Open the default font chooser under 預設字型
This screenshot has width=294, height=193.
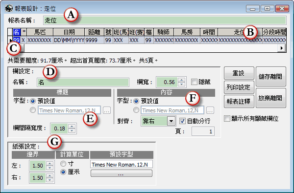(122, 173)
